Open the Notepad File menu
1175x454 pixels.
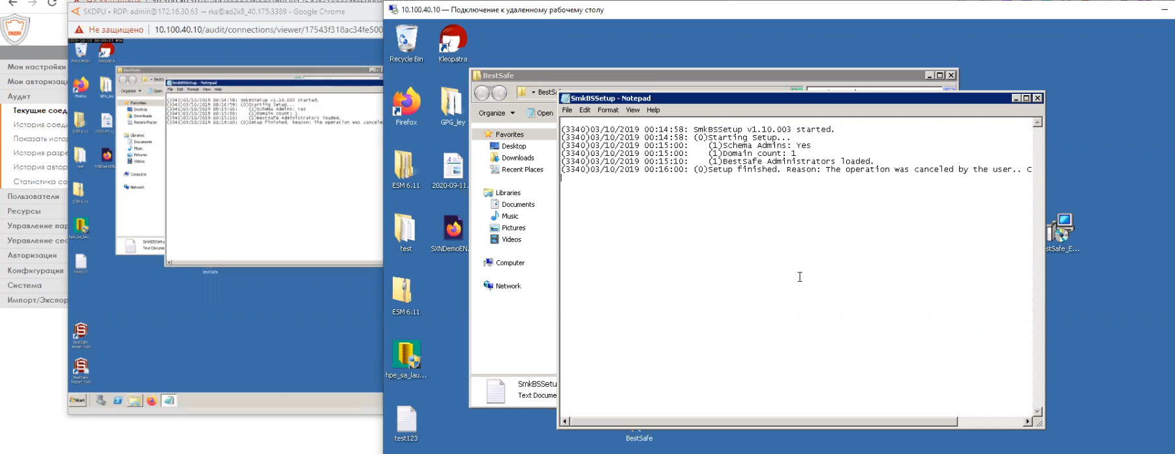pyautogui.click(x=567, y=110)
